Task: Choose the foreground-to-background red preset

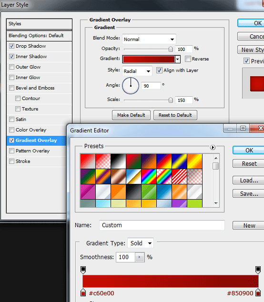Action: [88, 161]
